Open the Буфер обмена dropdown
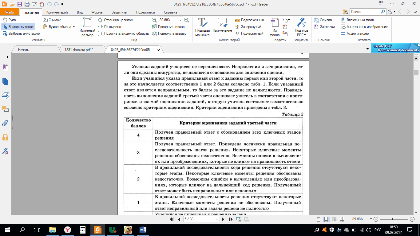Image resolution: width=420 pixels, height=236 pixels. [x=59, y=27]
